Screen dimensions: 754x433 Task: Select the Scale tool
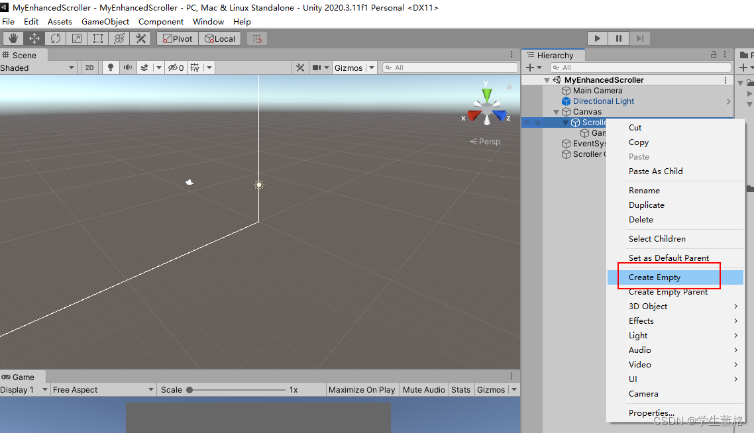click(x=76, y=38)
